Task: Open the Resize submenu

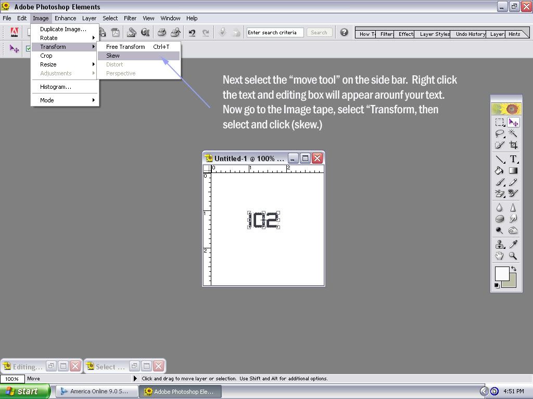Action: (65, 64)
